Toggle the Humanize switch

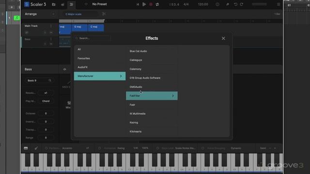99,148
